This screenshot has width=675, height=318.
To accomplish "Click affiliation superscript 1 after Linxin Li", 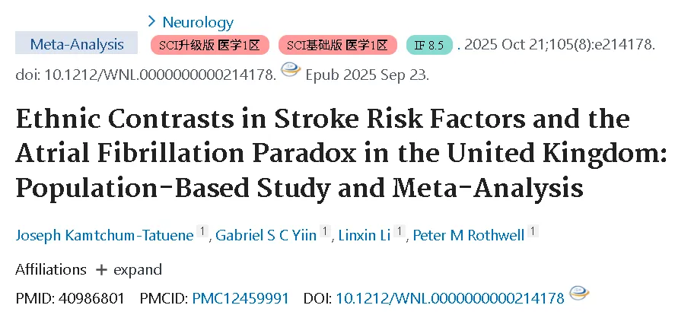I will point(400,231).
